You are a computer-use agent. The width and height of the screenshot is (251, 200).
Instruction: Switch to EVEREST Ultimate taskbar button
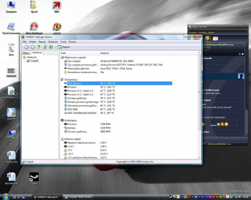[x=47, y=197]
